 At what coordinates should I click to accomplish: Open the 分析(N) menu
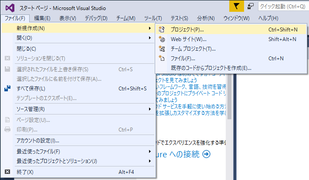pyautogui.click(x=206, y=18)
